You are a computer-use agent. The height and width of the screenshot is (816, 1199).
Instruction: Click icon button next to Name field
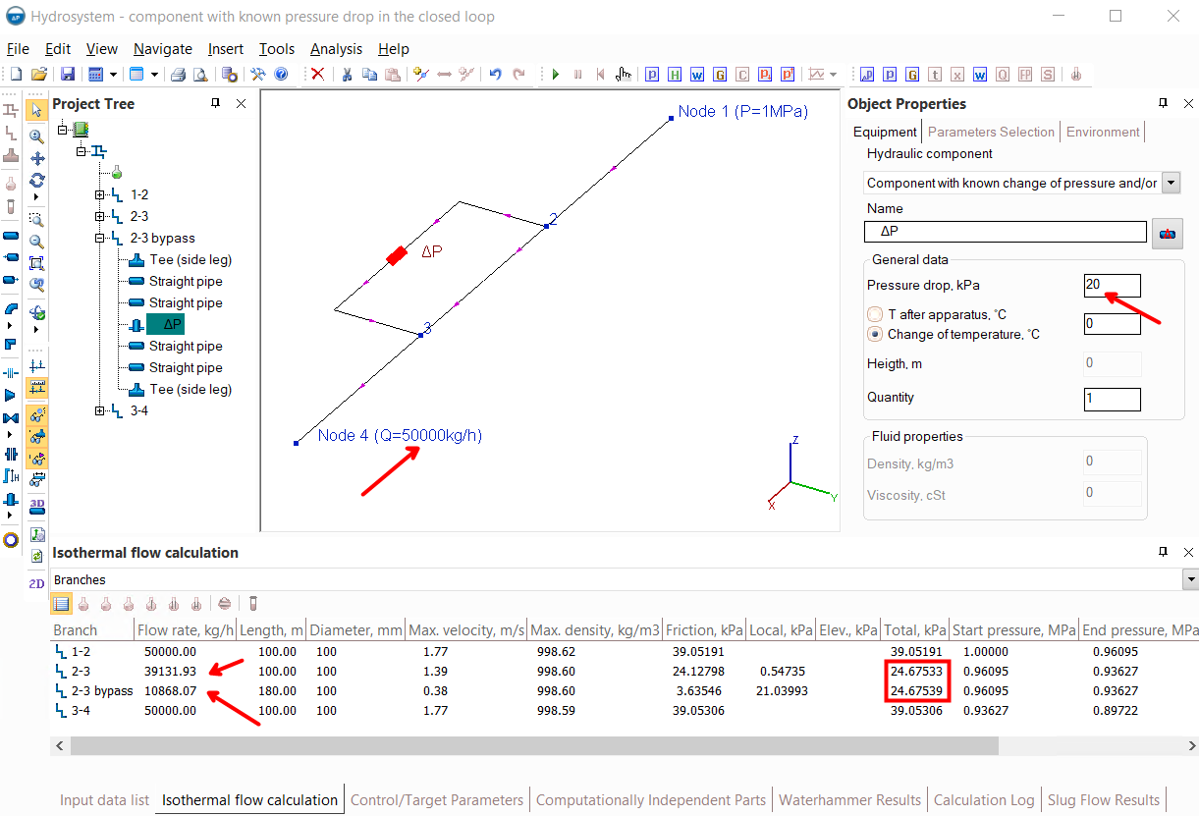[x=1169, y=234]
